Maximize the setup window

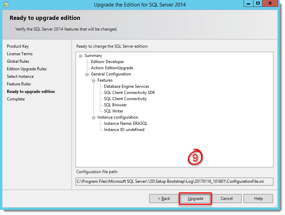click(258, 3)
